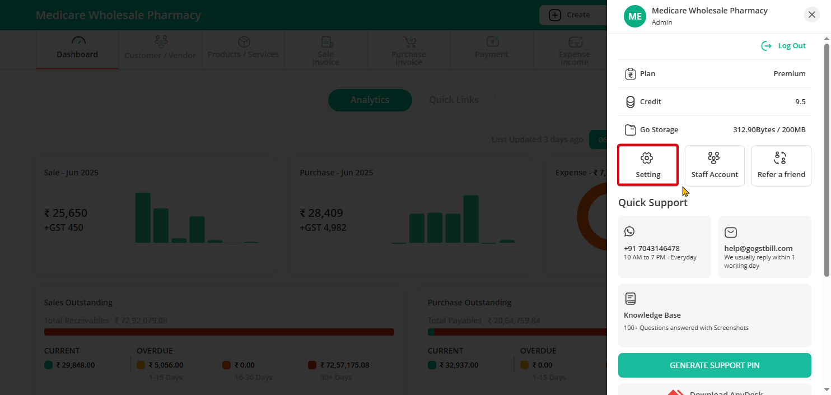Viewport: 831px width, 395px height.
Task: Click the purchase CURRENT green swatch ₹ 32,937.00
Action: pos(432,365)
